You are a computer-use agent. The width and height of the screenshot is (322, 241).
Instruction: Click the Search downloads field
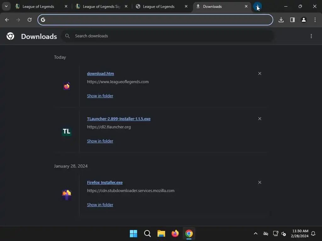tap(167, 36)
